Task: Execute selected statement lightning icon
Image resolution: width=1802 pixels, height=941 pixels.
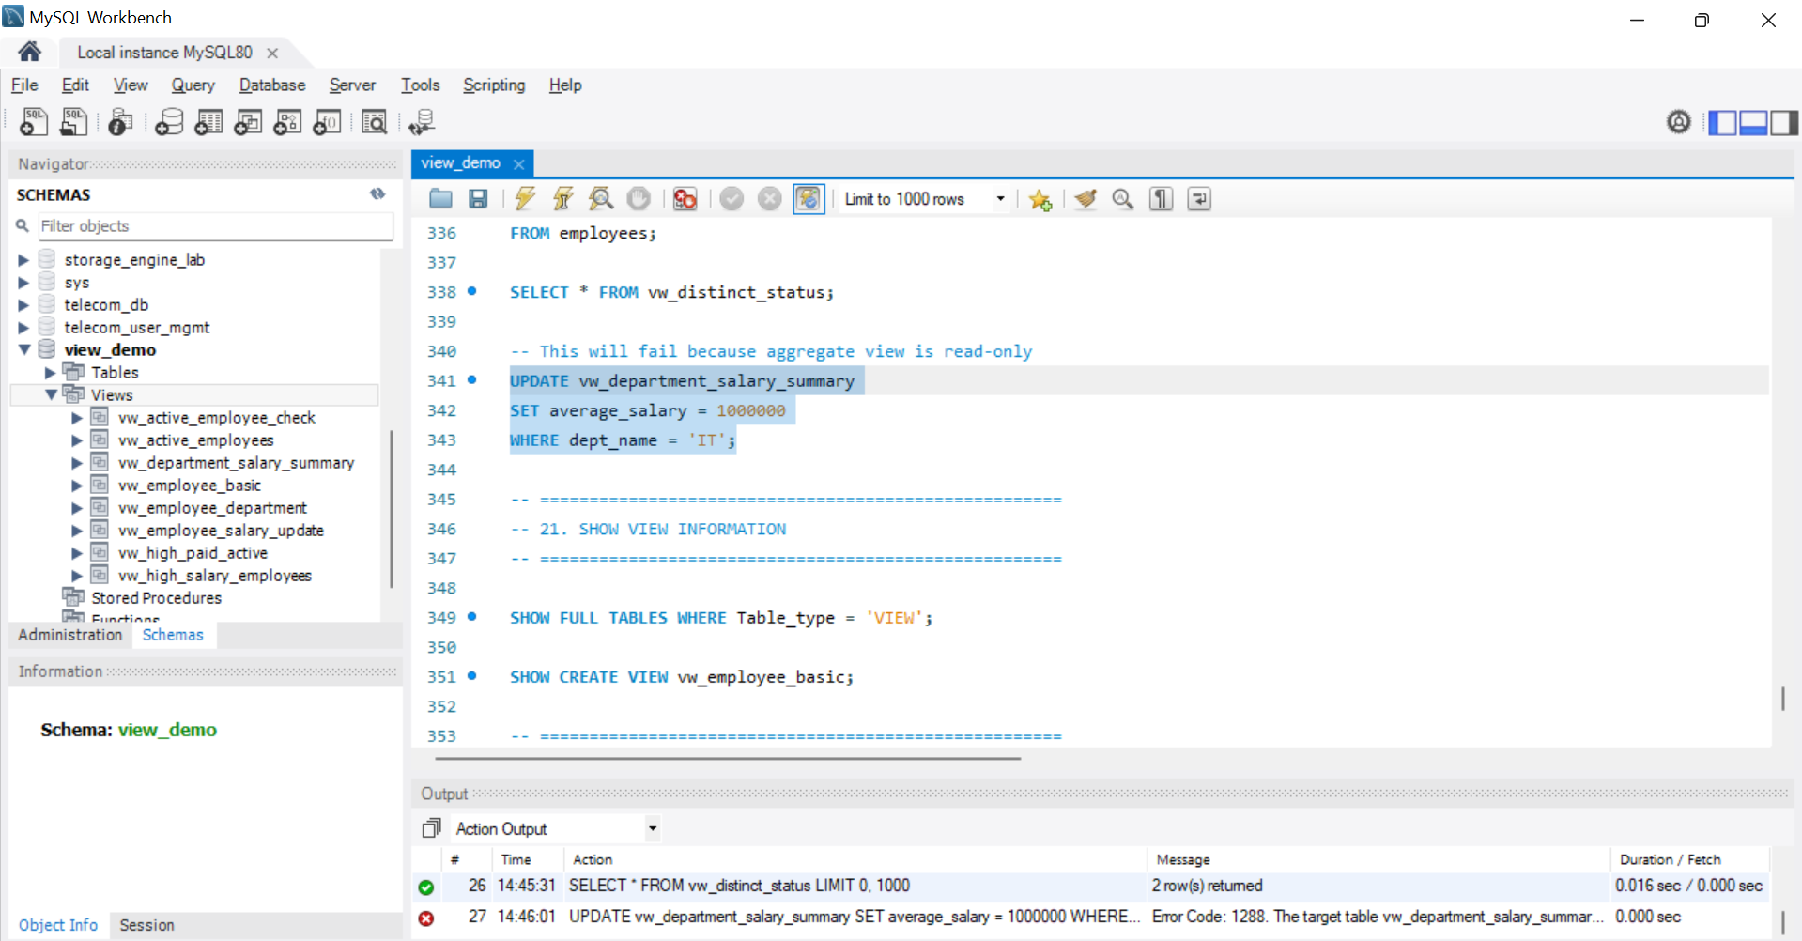Action: pos(525,199)
